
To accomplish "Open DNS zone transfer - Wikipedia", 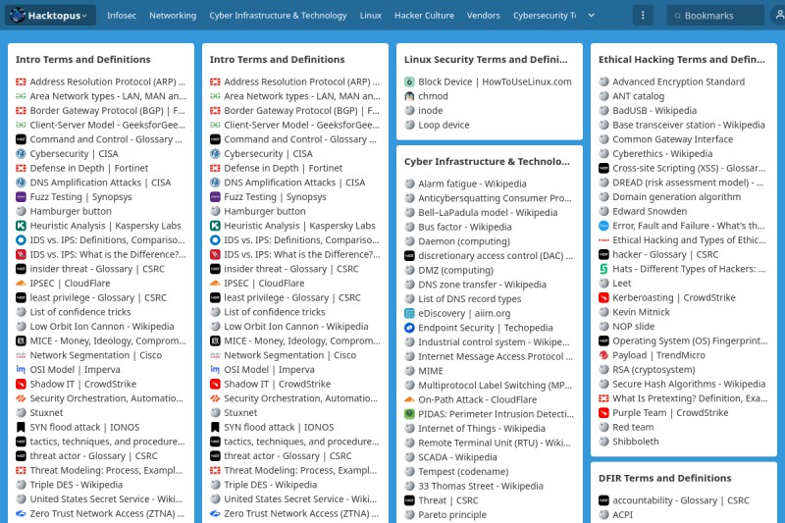I will (x=482, y=285).
